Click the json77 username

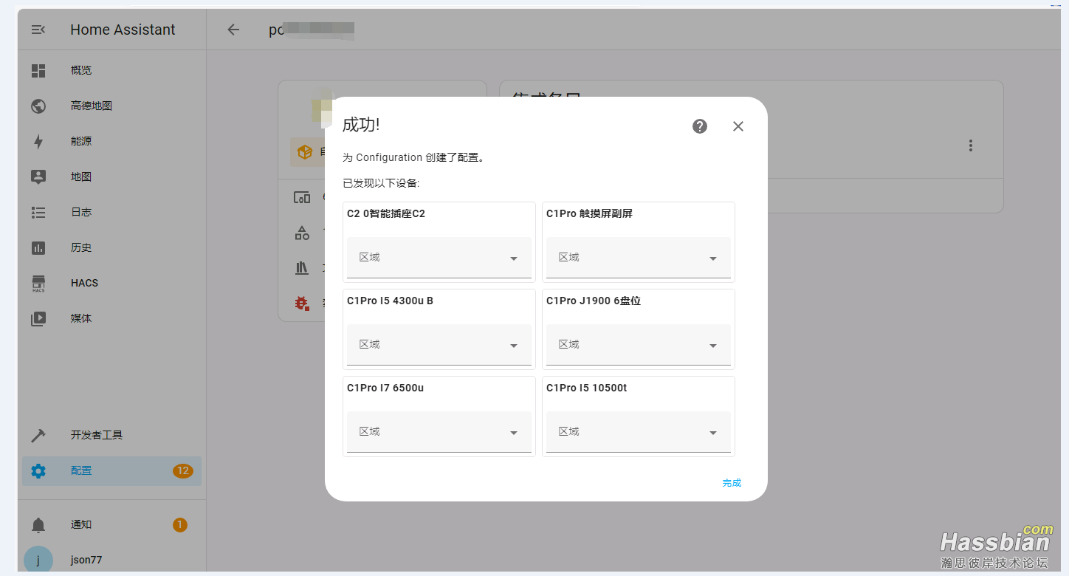click(86, 560)
